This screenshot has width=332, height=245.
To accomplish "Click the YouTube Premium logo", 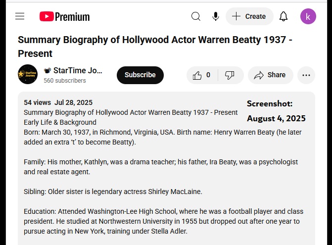I will pyautogui.click(x=65, y=16).
